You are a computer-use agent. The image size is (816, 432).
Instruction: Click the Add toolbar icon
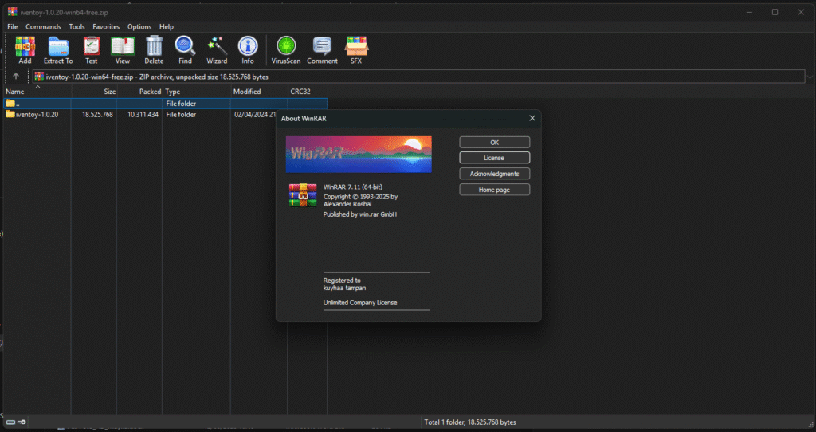pyautogui.click(x=25, y=50)
